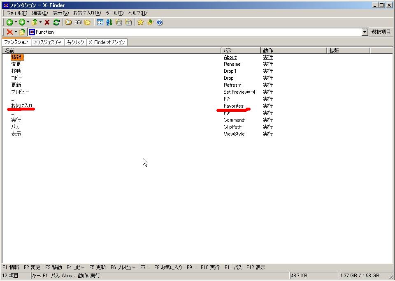395x281 pixels.
Task: Click the gray dice-like box toolbar icon
Action: coord(78,22)
